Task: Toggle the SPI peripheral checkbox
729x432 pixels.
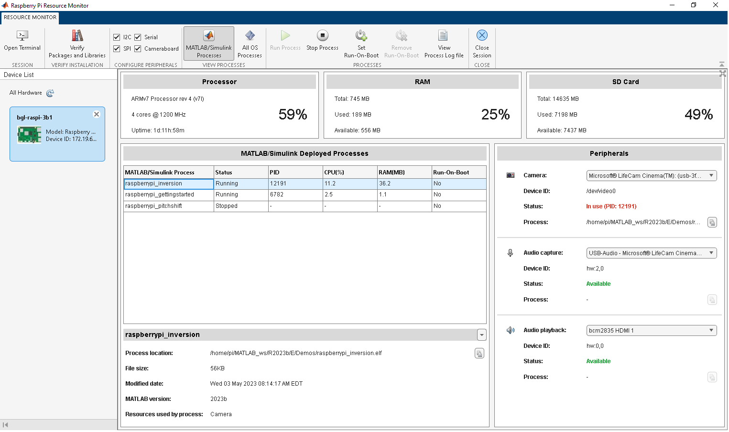Action: click(x=117, y=49)
